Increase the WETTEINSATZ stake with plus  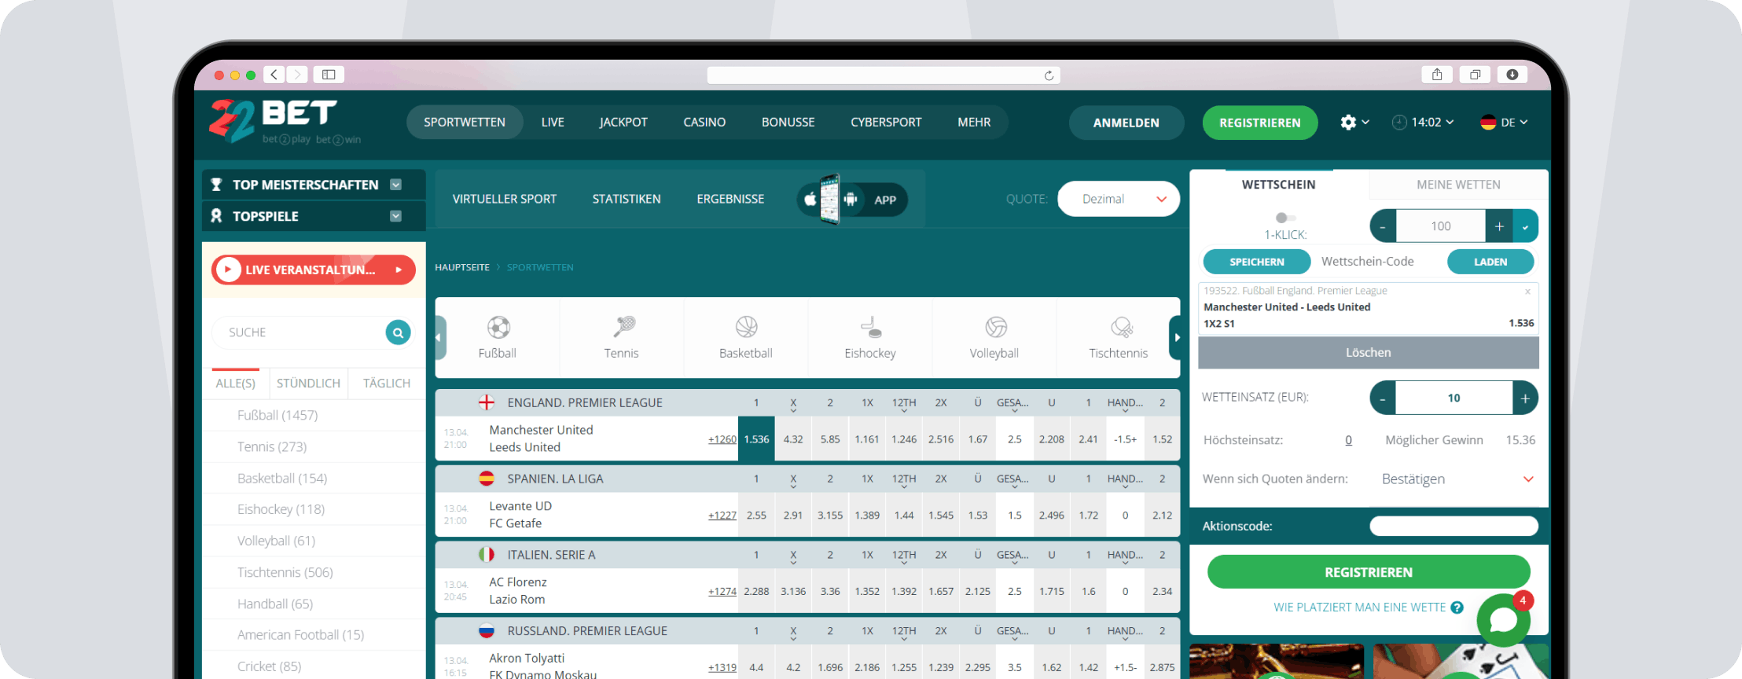click(x=1525, y=398)
